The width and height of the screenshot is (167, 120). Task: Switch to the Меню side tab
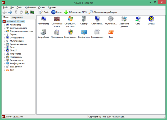(6, 17)
